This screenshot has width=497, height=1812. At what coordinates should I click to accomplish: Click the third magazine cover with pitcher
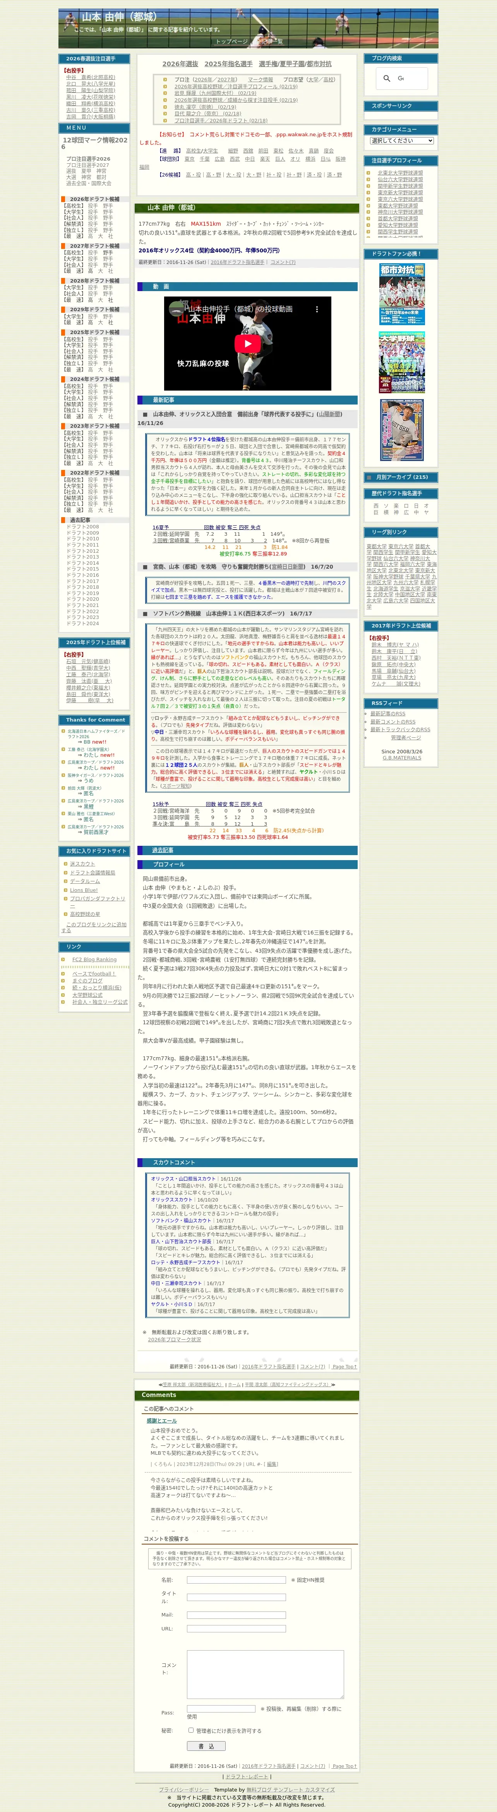[x=401, y=430]
